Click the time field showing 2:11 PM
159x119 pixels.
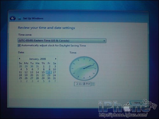point(83,84)
